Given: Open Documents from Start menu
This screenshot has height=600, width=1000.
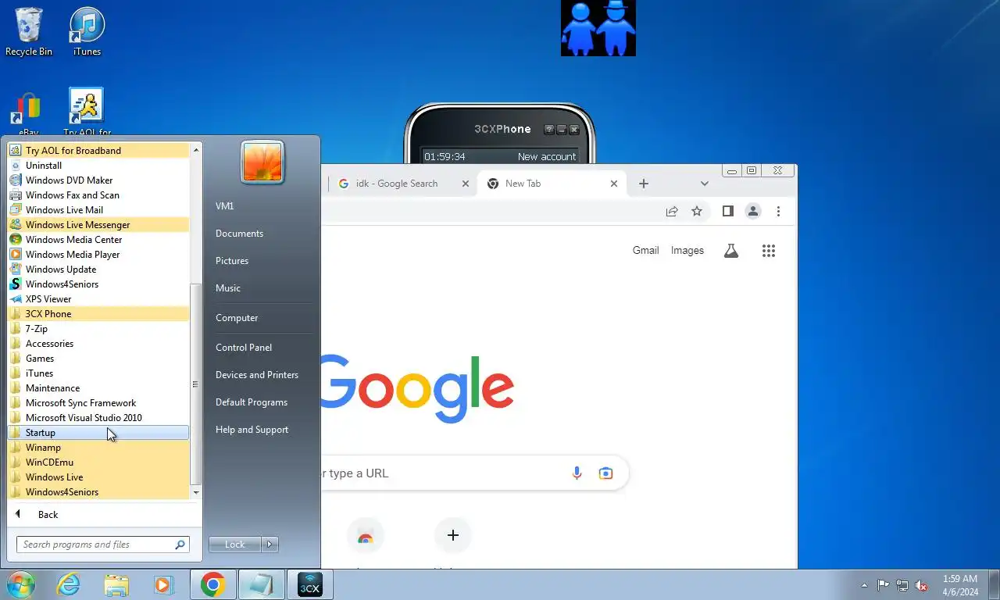Looking at the screenshot, I should 239,233.
